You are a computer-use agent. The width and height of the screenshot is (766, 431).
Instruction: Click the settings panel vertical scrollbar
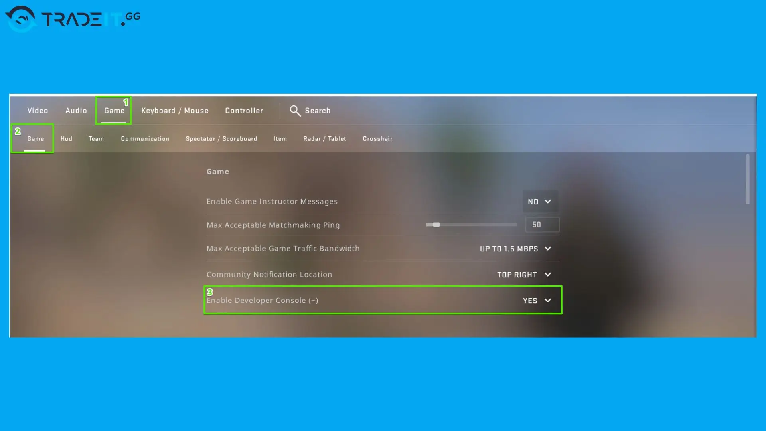pyautogui.click(x=748, y=180)
